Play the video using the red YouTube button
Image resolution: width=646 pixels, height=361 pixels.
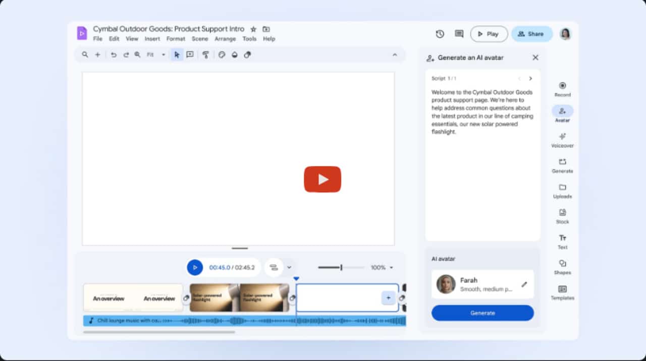click(x=322, y=179)
